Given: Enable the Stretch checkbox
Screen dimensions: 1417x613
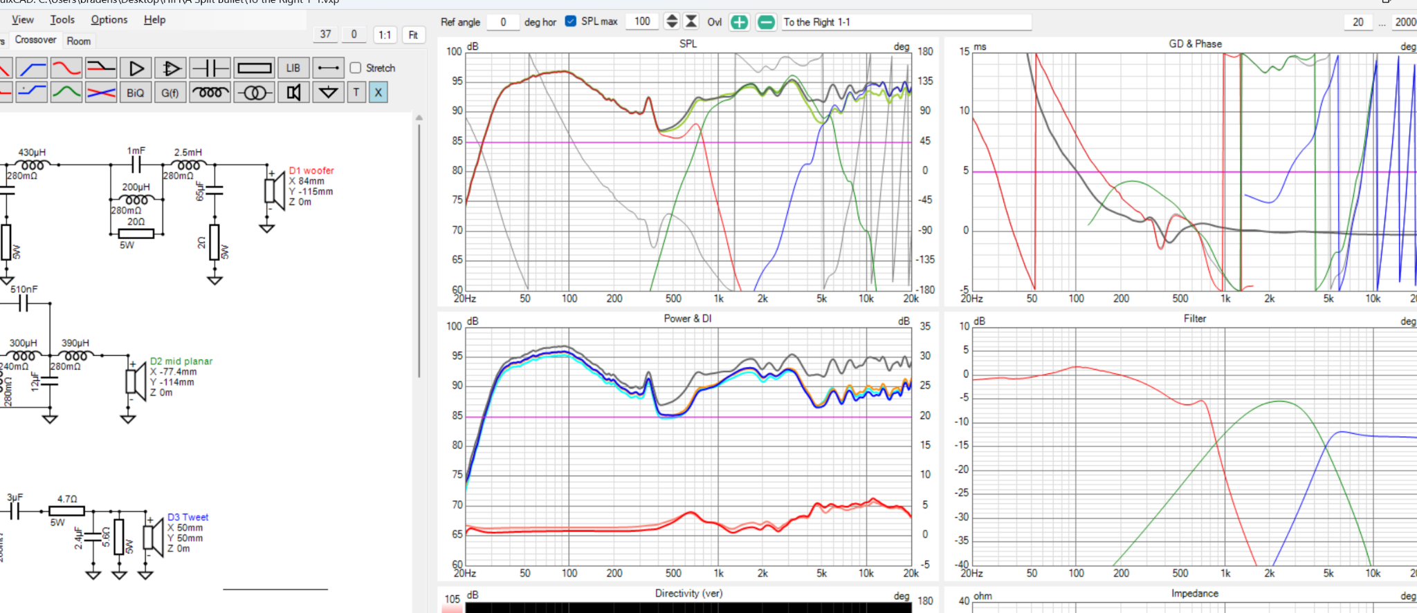Looking at the screenshot, I should click(x=356, y=68).
